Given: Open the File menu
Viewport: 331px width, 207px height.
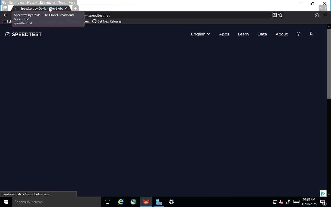Looking at the screenshot, I should click(4, 3).
